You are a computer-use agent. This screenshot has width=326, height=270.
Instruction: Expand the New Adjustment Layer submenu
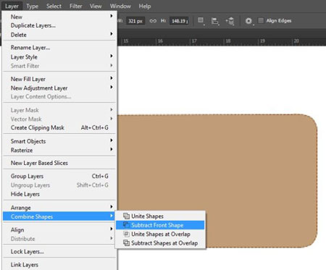tap(59, 88)
